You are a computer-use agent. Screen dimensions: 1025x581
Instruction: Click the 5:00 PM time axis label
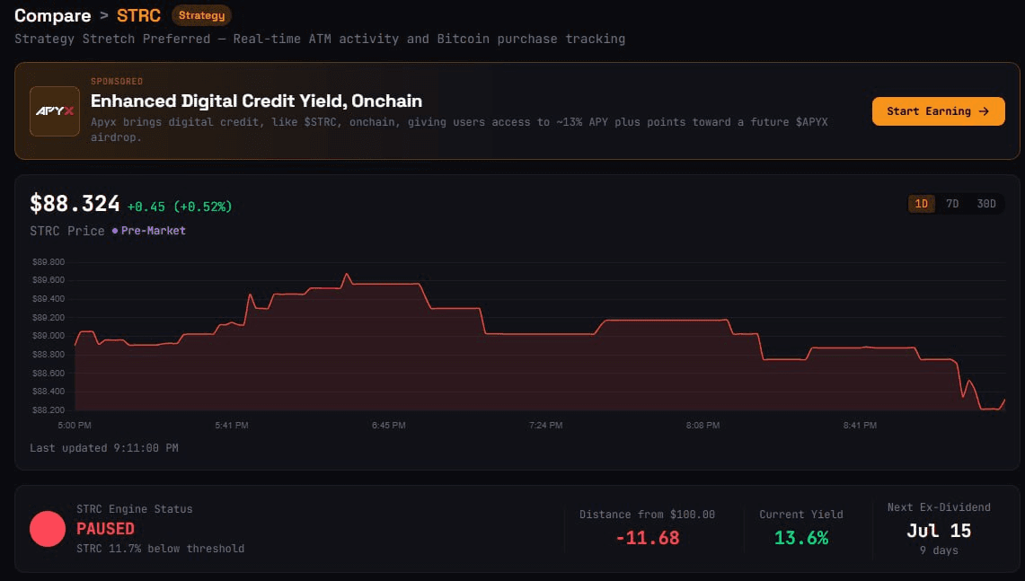point(75,426)
